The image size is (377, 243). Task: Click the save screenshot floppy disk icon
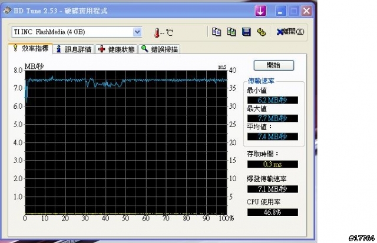pyautogui.click(x=246, y=32)
